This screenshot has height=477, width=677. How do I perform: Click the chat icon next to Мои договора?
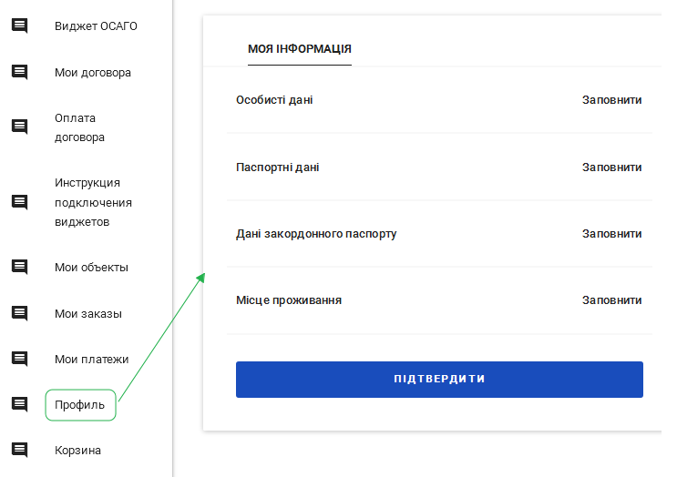(19, 72)
